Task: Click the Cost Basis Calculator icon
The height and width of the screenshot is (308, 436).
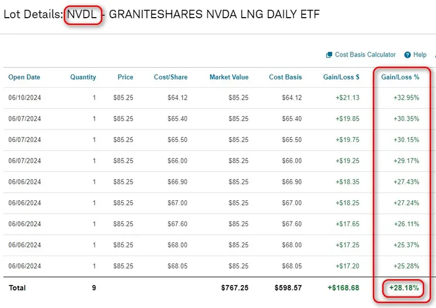Action: (x=329, y=55)
